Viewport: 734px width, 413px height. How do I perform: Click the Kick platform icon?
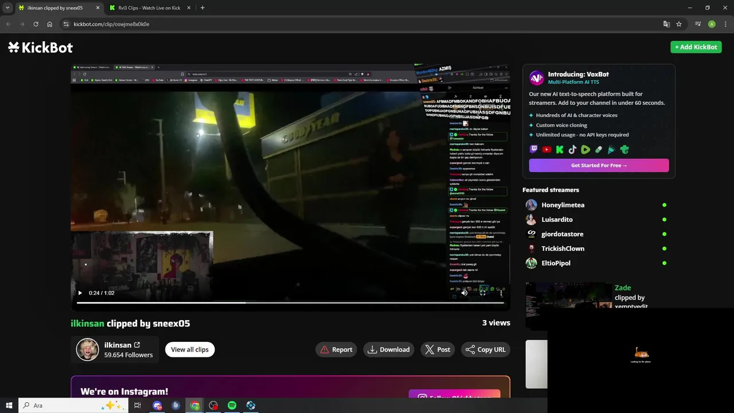coord(560,150)
